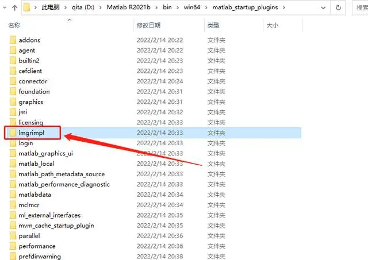Select the foundation folder icon
This screenshot has width=368, height=260.
[13, 91]
